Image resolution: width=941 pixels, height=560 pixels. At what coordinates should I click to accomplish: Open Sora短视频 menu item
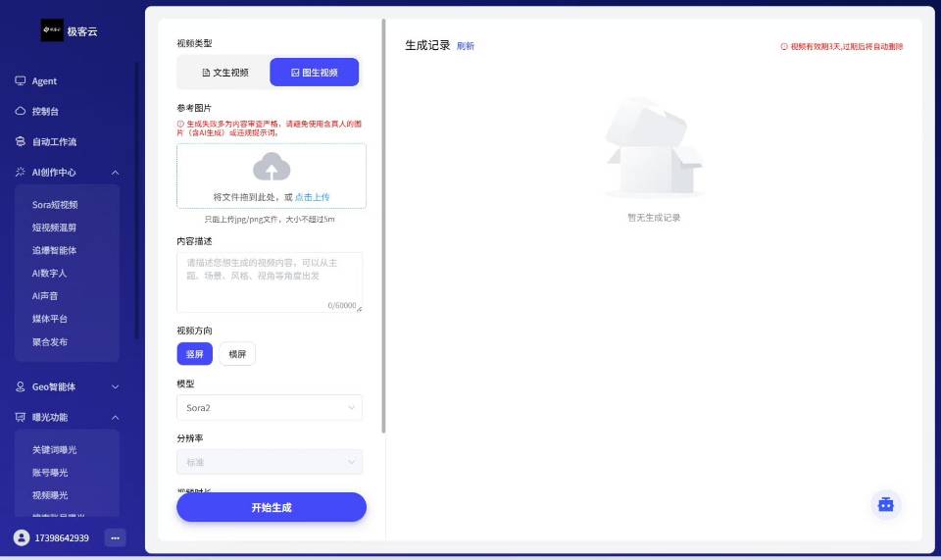point(55,205)
